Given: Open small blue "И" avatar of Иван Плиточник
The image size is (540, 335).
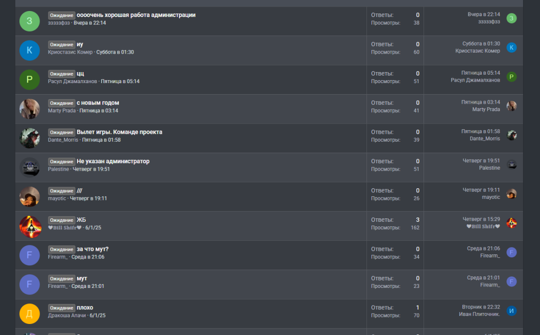Looking at the screenshot, I should (x=511, y=311).
